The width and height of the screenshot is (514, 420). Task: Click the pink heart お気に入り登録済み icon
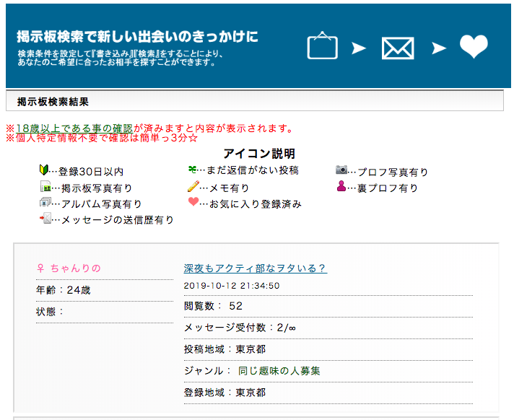(x=192, y=203)
